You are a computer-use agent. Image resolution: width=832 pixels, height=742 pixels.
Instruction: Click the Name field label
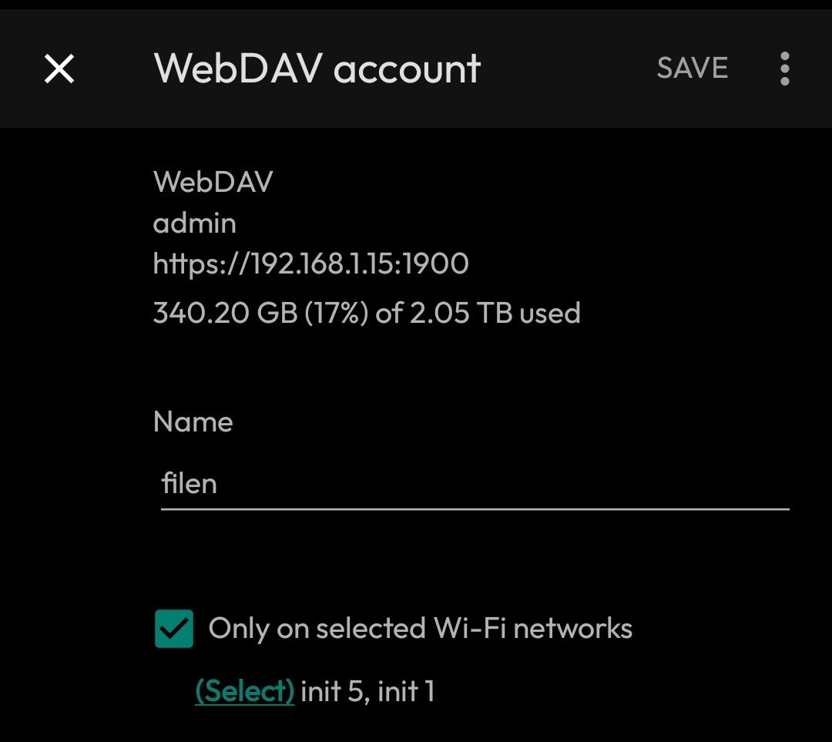(x=193, y=422)
